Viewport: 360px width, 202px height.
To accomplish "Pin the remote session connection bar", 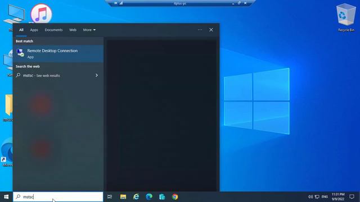I will [x=116, y=3].
